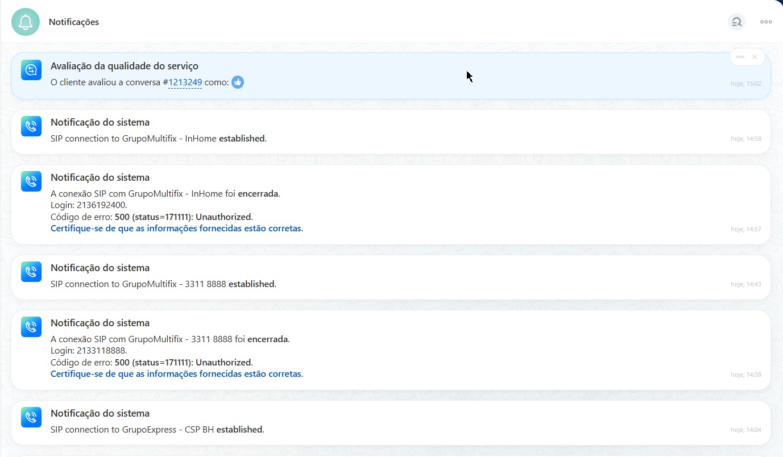Click the phone icon on the 3311 8888 established notification
This screenshot has height=457, width=783.
(31, 272)
